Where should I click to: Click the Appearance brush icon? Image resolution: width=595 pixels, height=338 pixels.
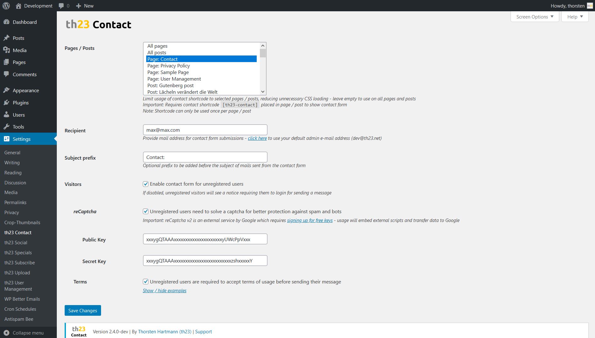(x=6, y=90)
